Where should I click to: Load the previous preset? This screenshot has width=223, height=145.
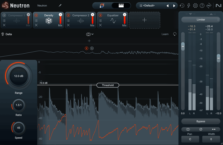coord(168,6)
